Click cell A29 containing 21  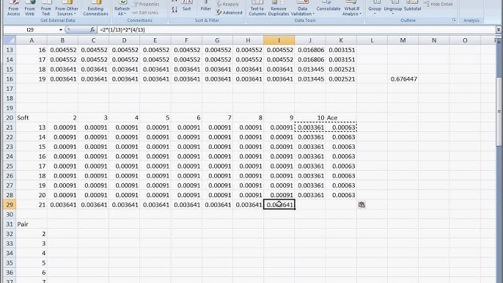(32, 205)
